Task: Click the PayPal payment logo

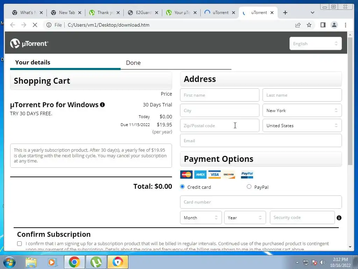Action: 247,174
